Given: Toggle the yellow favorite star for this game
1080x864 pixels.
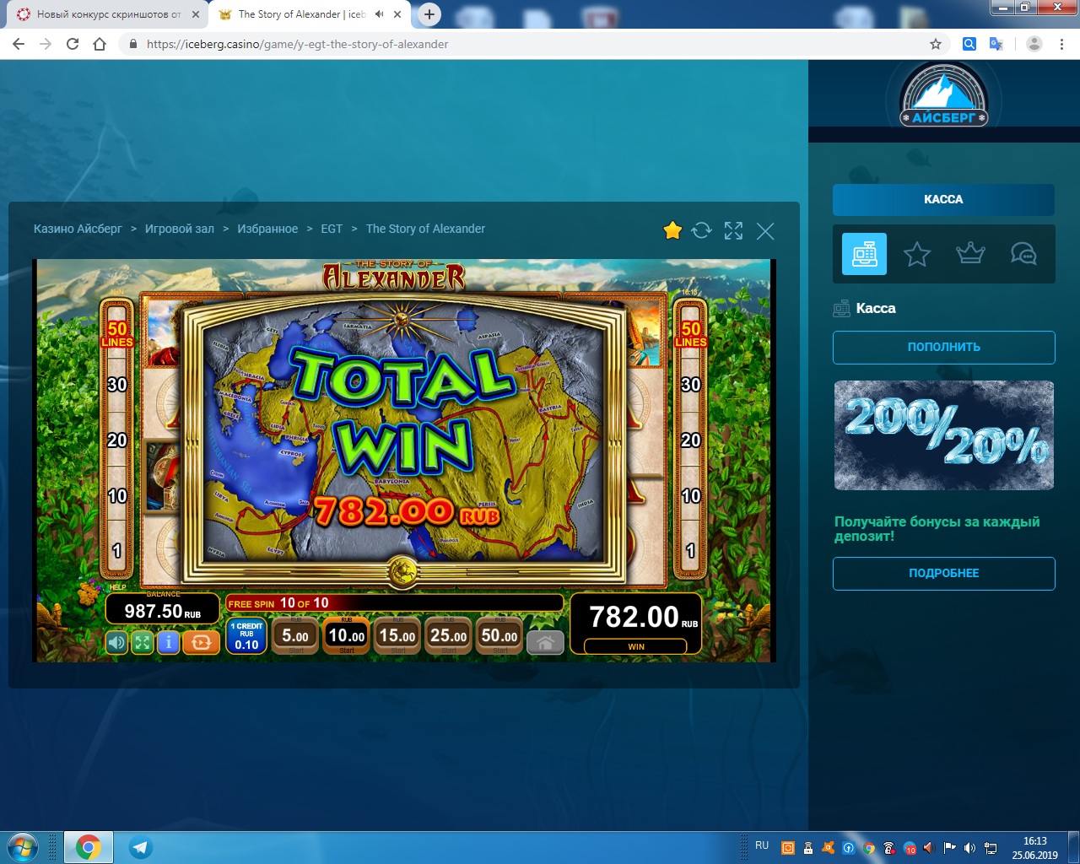Looking at the screenshot, I should [672, 230].
